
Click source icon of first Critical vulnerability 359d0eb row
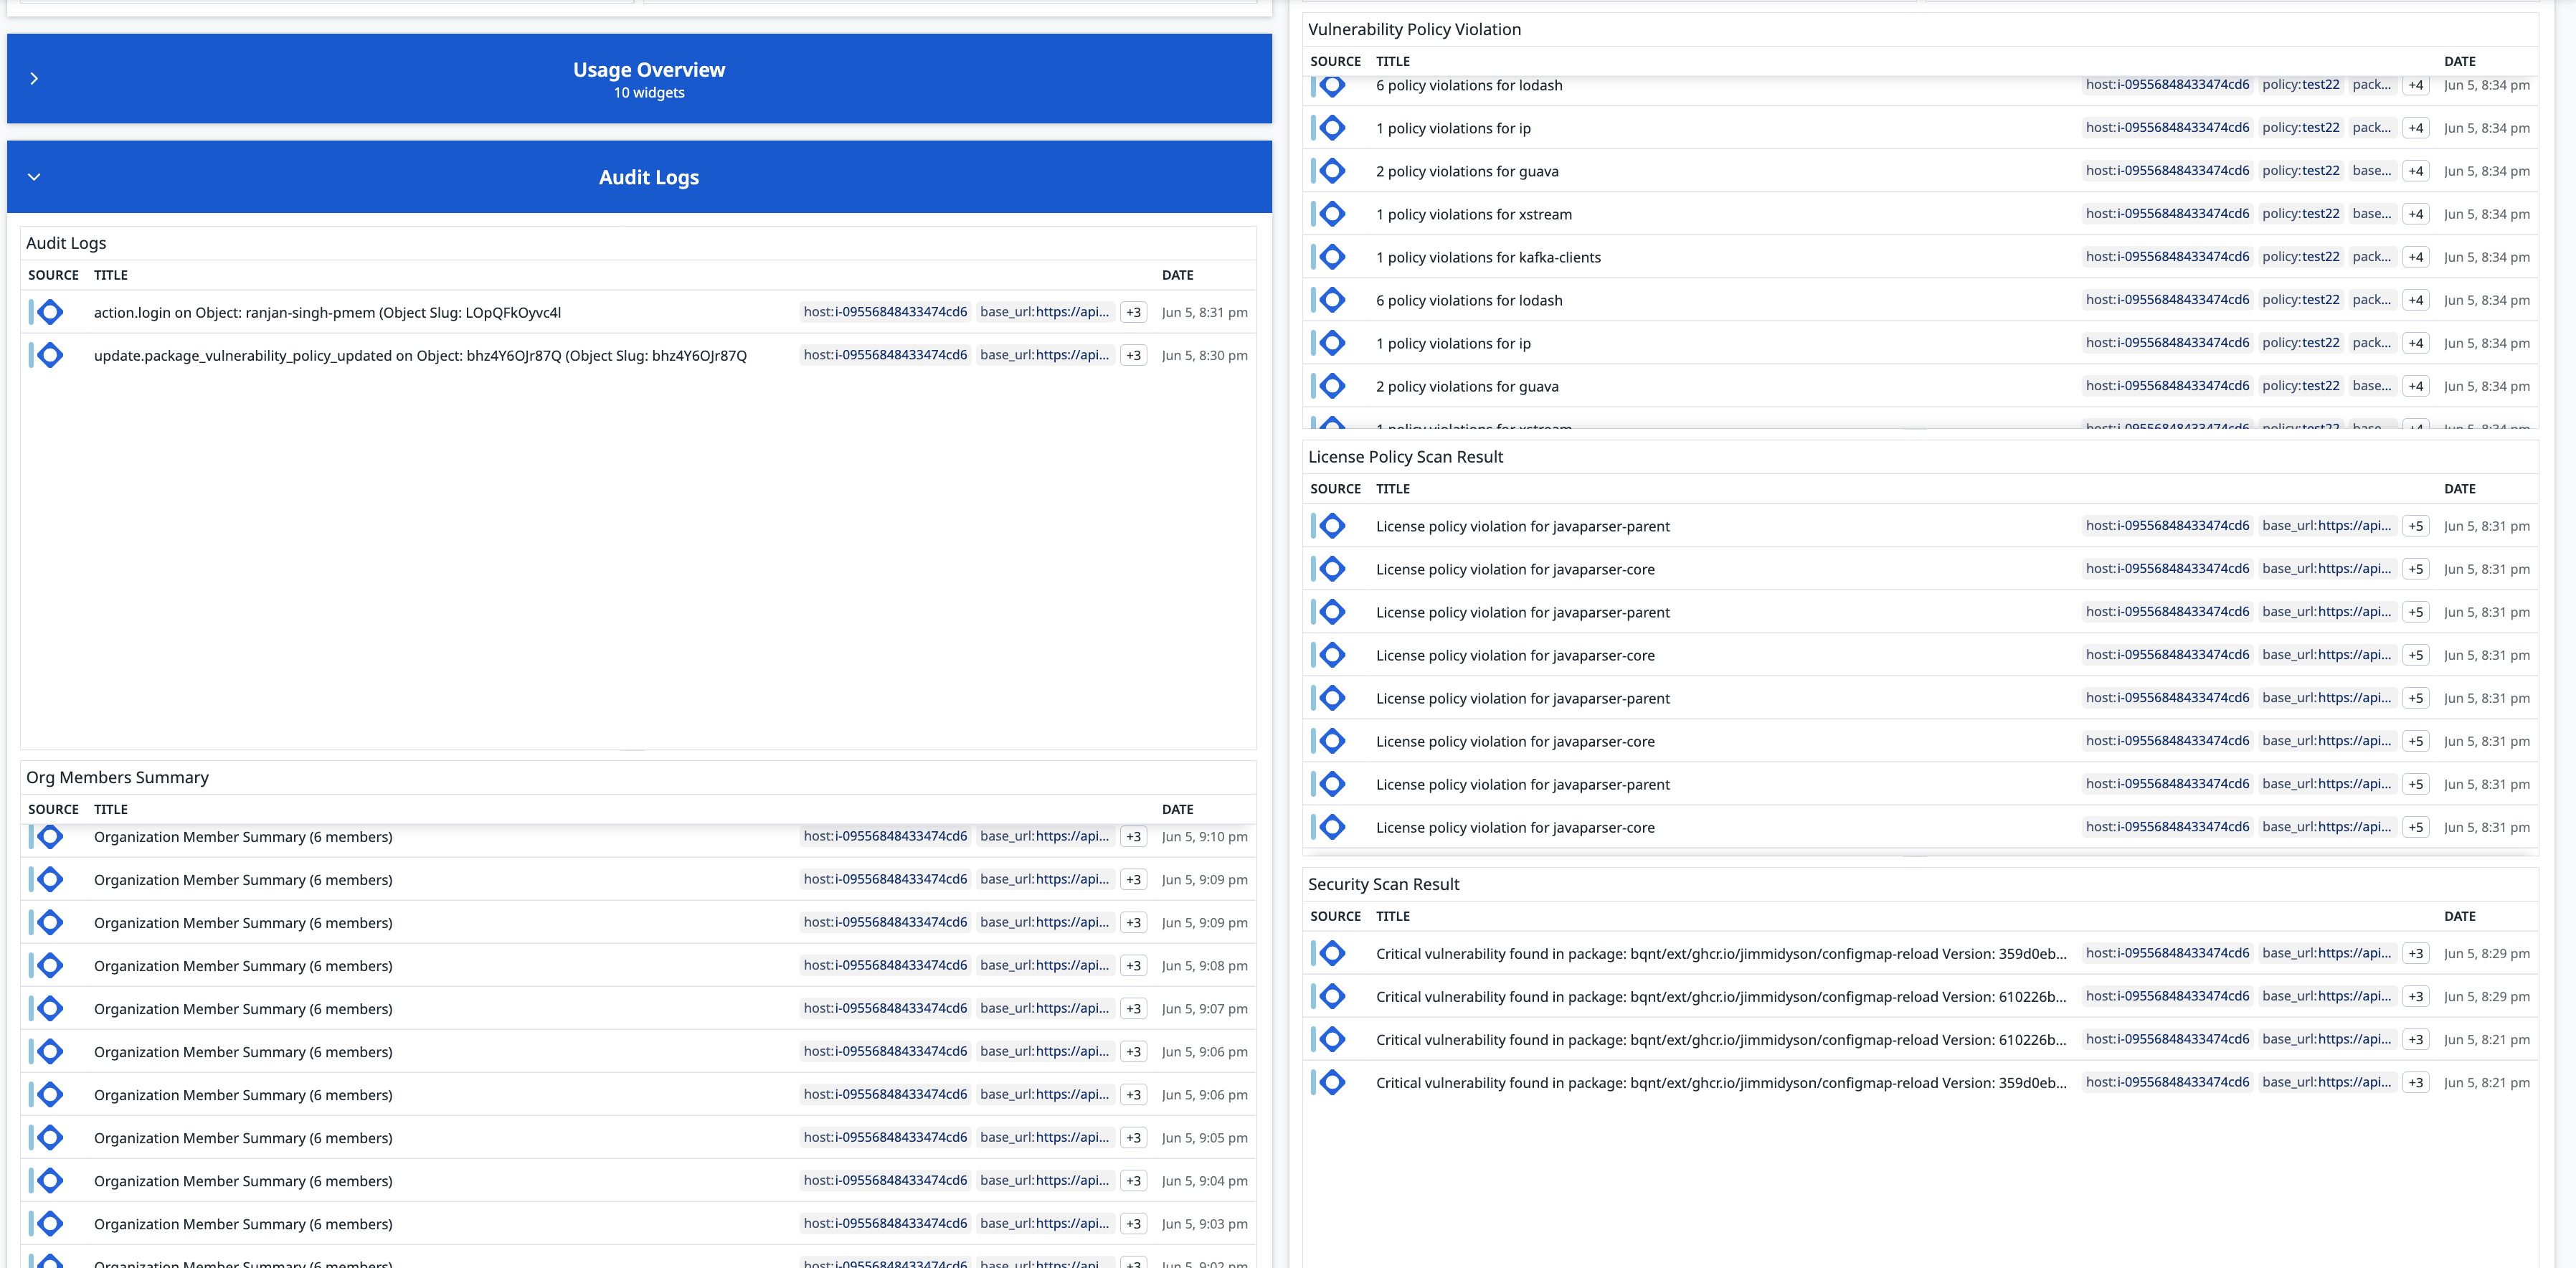coord(1332,953)
